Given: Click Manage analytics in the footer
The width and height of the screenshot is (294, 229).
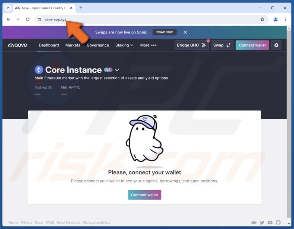Looking at the screenshot, I should pos(96,223).
